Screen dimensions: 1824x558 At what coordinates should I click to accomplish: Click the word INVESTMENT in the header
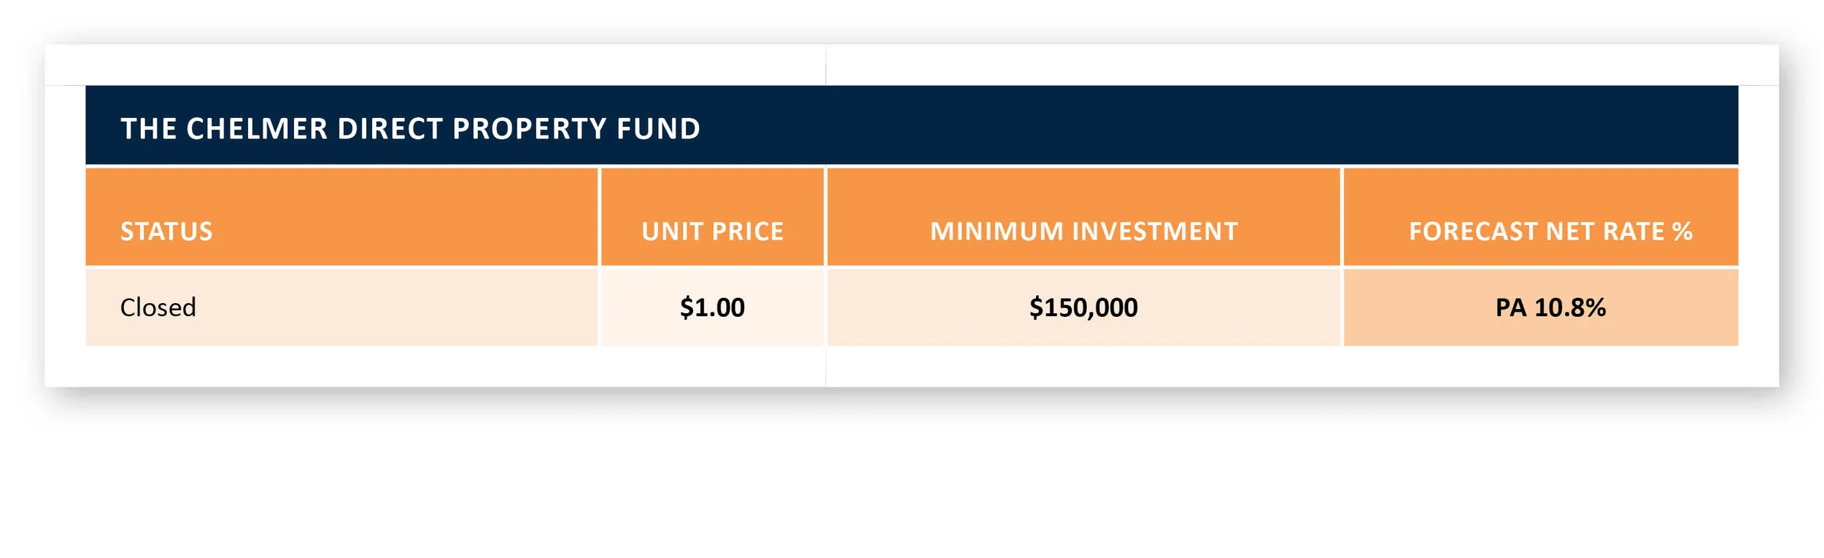pos(1156,231)
